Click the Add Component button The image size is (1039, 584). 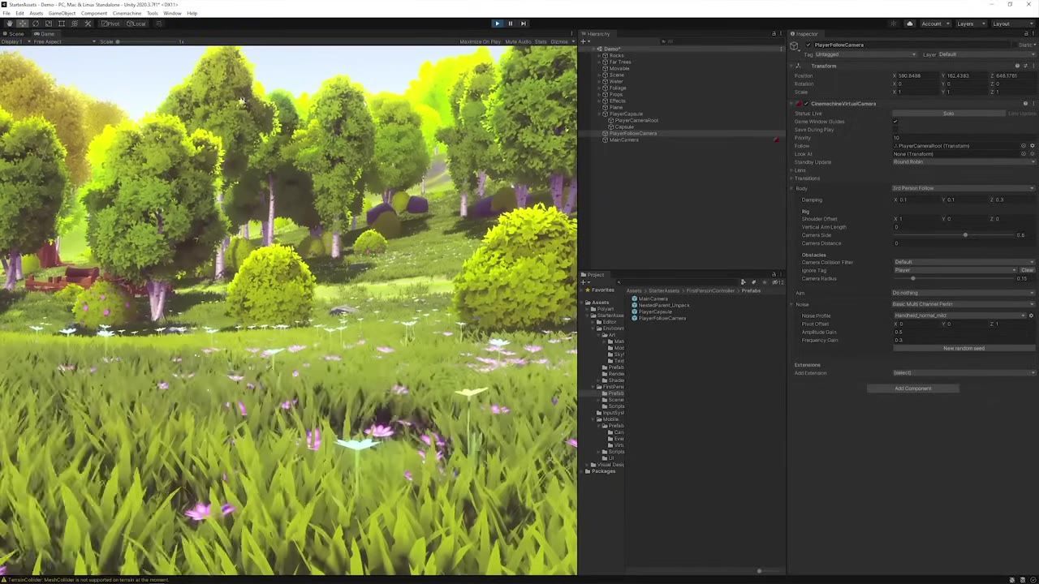pos(913,389)
